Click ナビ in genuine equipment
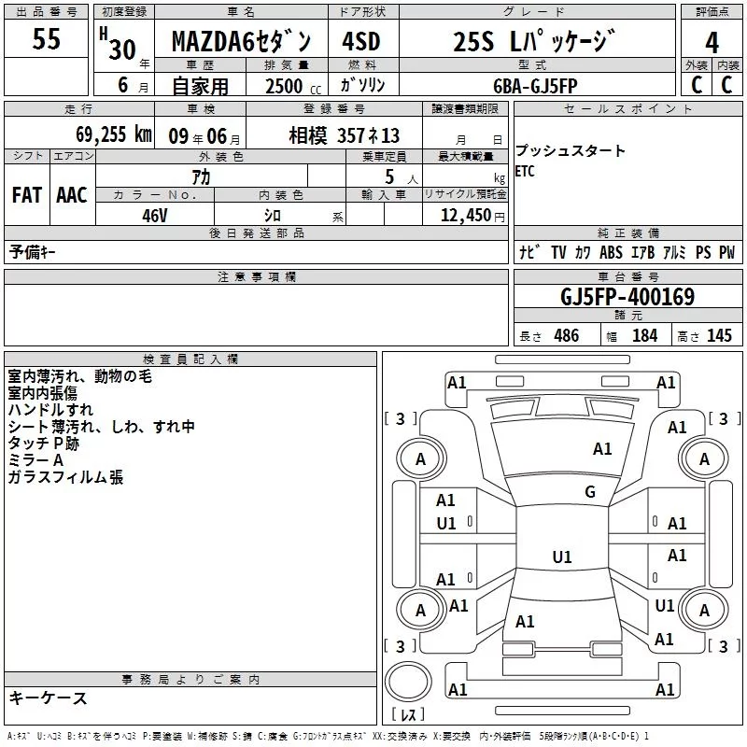The width and height of the screenshot is (747, 747). click(529, 252)
